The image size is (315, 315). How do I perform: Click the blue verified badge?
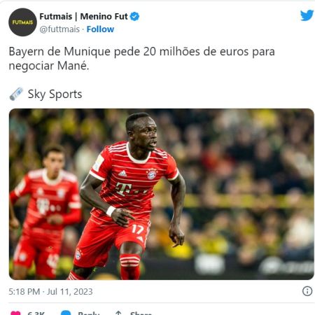[x=134, y=17]
